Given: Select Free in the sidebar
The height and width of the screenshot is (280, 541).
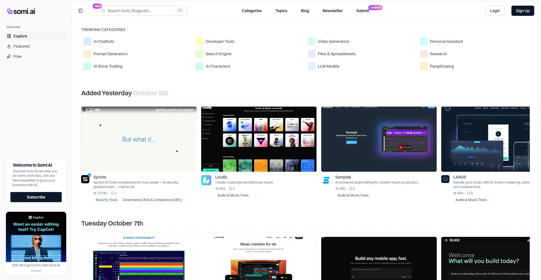Looking at the screenshot, I should pos(17,56).
